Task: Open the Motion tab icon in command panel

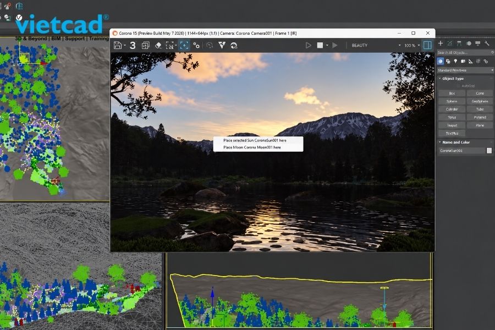Action: tap(469, 43)
